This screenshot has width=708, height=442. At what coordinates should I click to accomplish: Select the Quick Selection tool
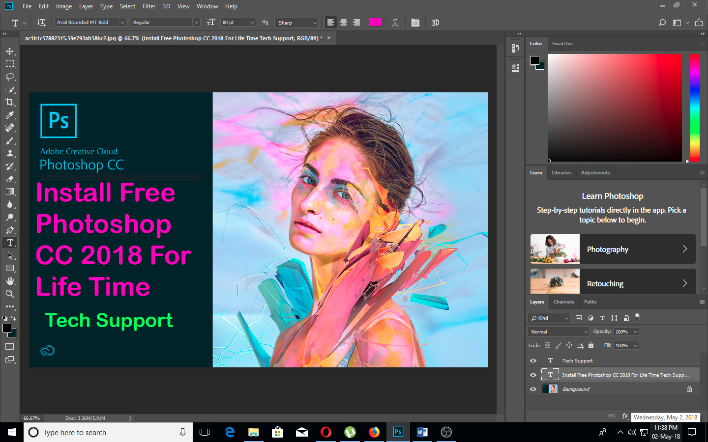click(x=10, y=89)
